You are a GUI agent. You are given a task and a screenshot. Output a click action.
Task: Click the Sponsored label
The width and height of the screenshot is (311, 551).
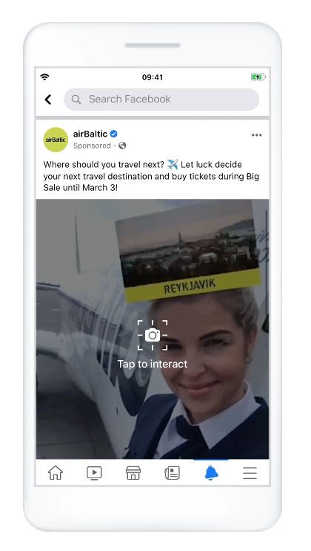point(92,146)
